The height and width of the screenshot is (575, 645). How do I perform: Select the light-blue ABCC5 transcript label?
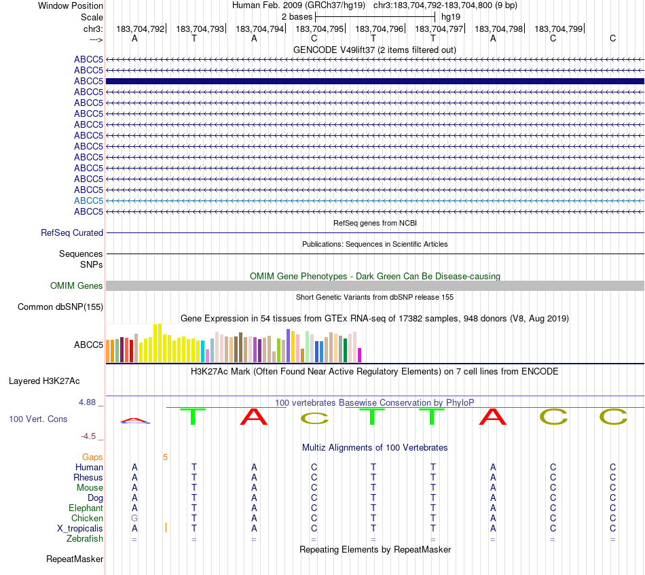[x=88, y=201]
